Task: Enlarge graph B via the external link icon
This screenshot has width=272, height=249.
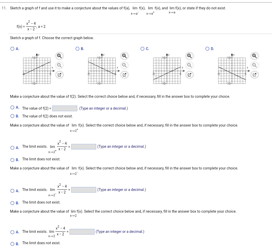Action: pyautogui.click(x=124, y=74)
